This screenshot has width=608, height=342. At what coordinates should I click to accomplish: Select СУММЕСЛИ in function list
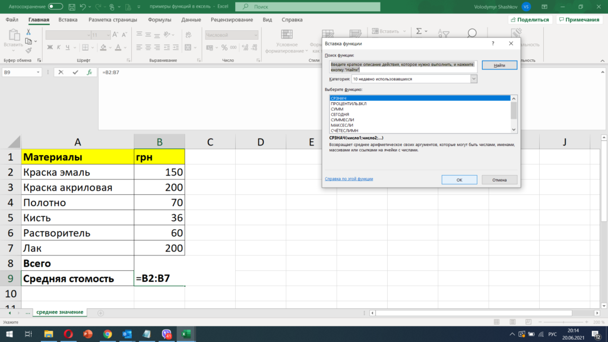click(x=343, y=120)
